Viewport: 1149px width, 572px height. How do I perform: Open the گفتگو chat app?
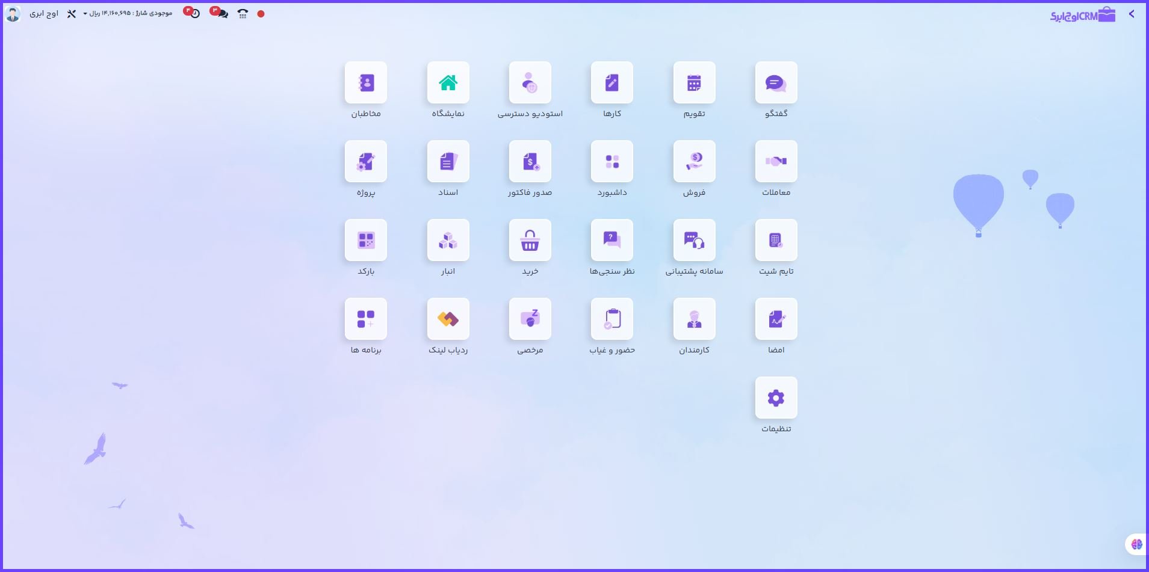pos(776,83)
